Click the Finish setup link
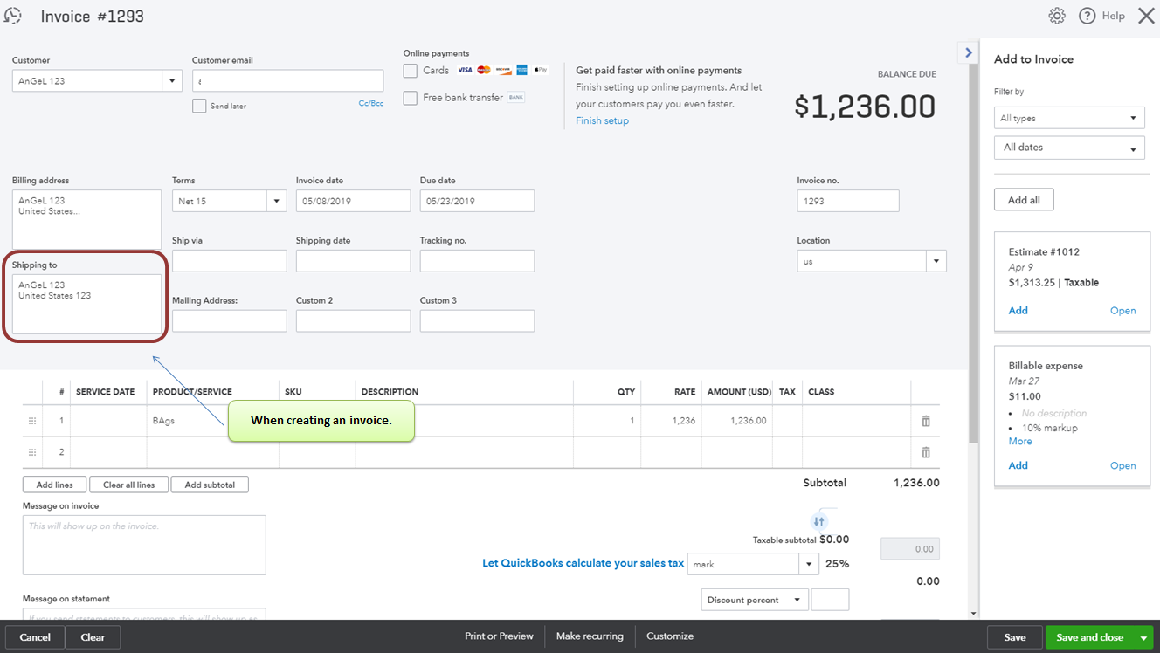 [602, 120]
